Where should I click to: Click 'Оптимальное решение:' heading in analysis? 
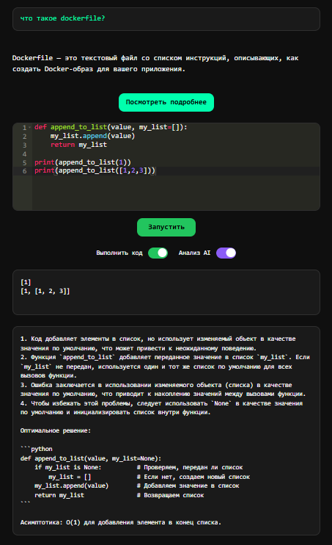(56, 430)
